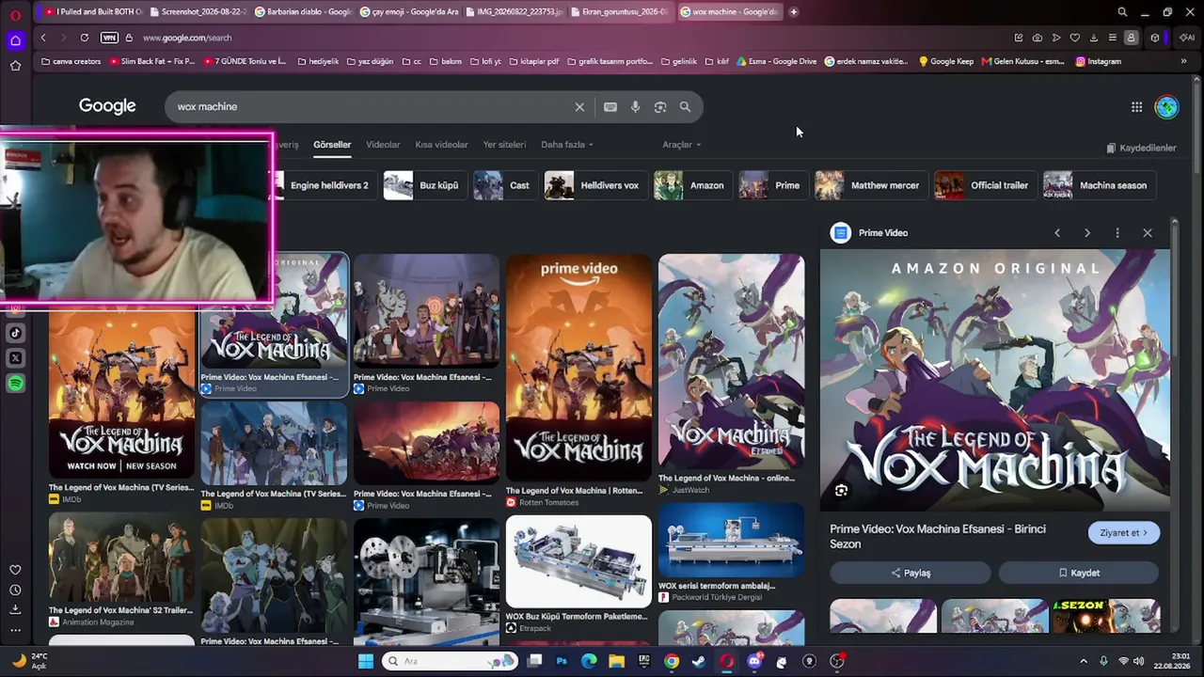The height and width of the screenshot is (677, 1204).
Task: Switch to the 'Barbarian diablo' browser tab
Action: tap(303, 12)
